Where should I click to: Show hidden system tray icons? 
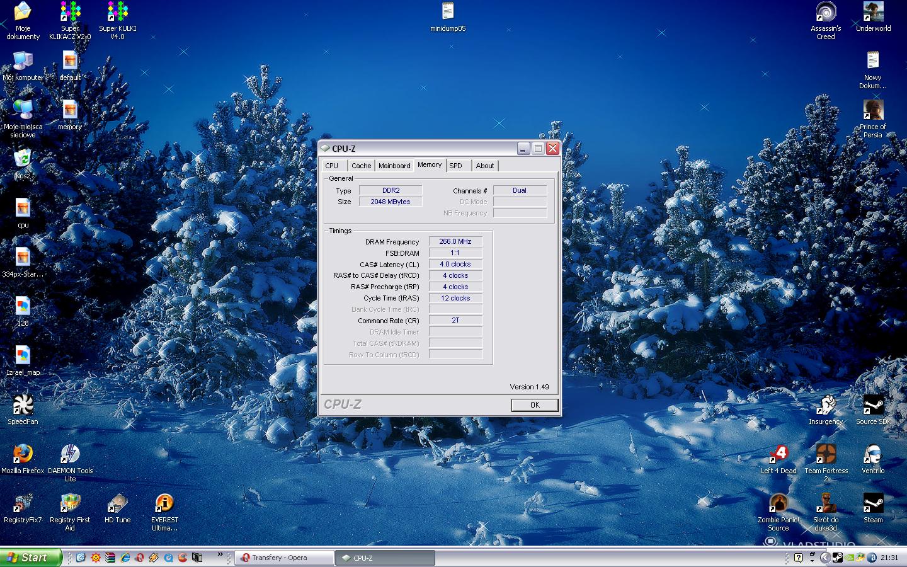click(825, 558)
